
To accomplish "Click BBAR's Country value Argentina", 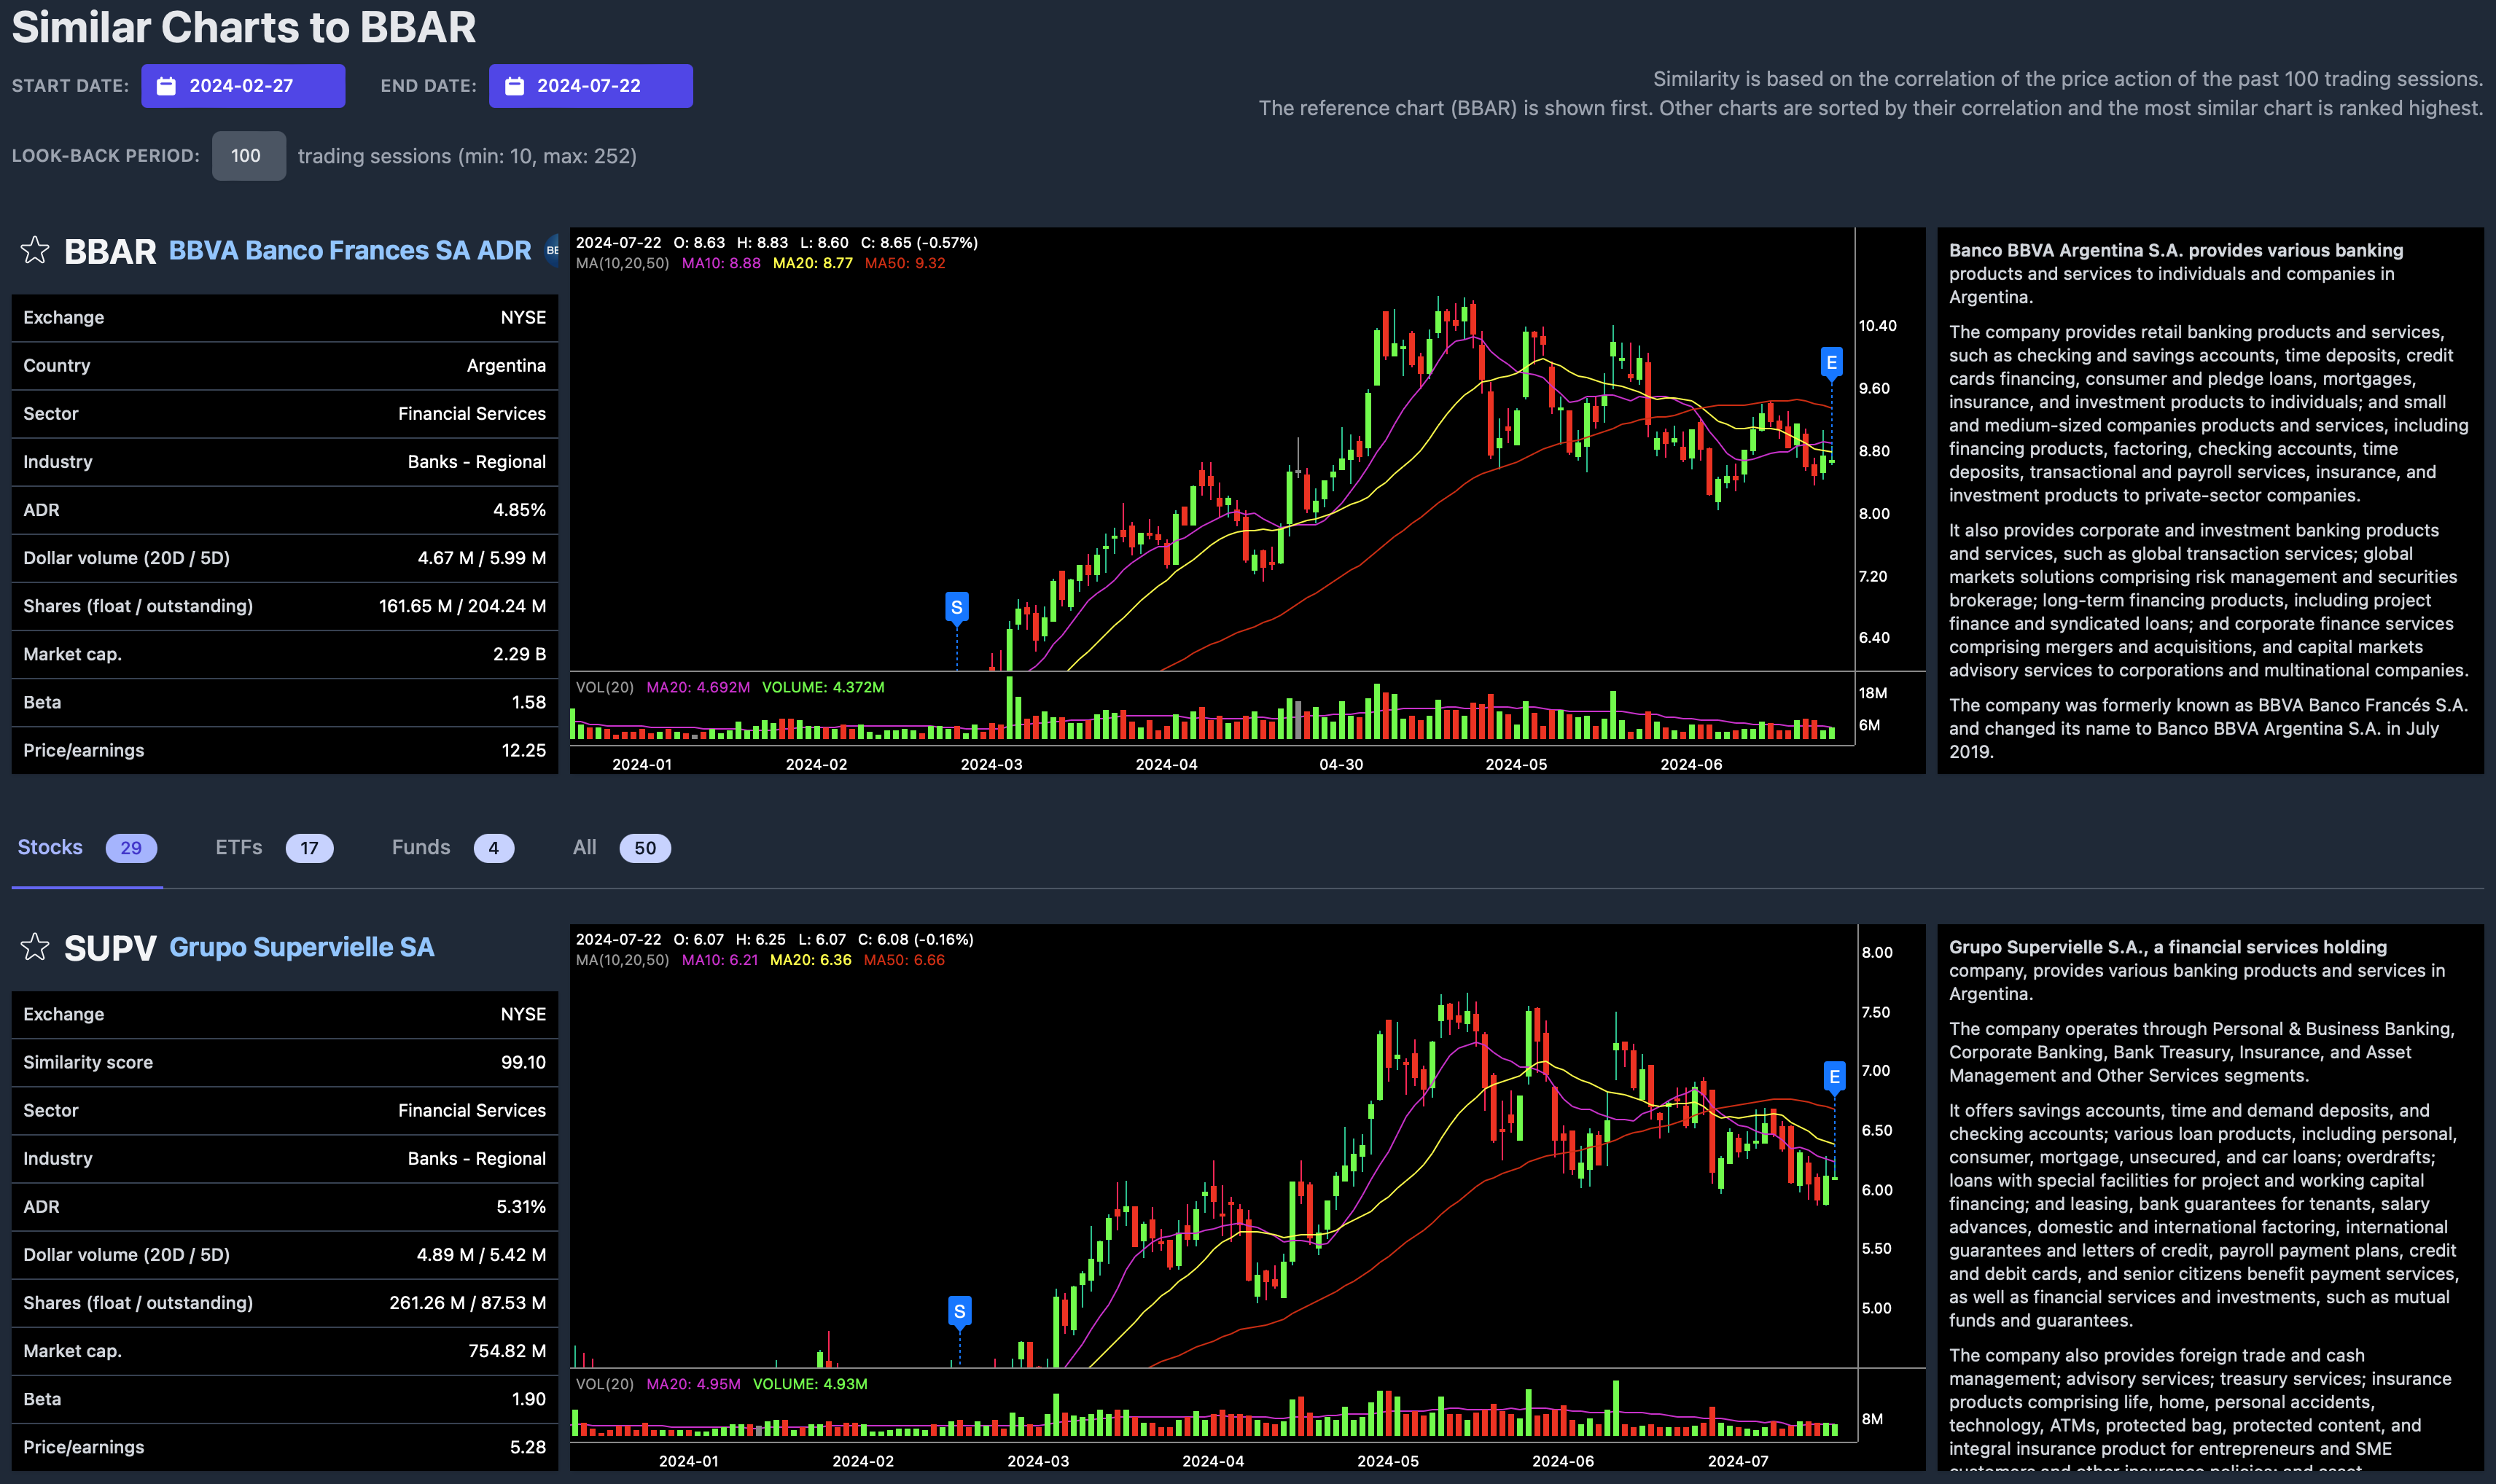I will tap(506, 366).
